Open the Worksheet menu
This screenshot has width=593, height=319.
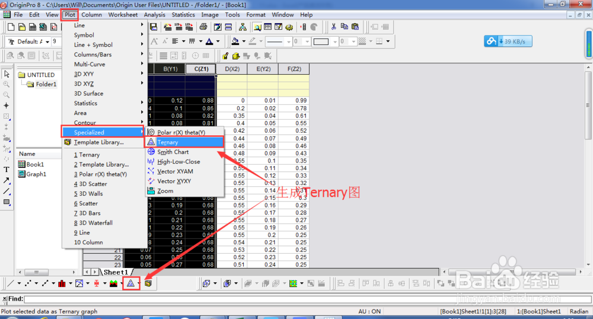[123, 15]
